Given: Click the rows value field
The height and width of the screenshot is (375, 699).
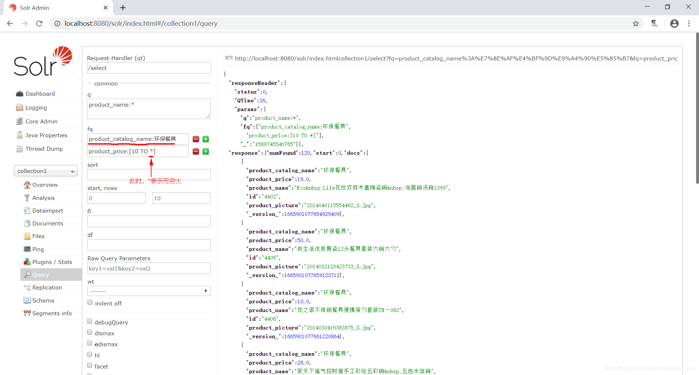Looking at the screenshot, I should (181, 198).
